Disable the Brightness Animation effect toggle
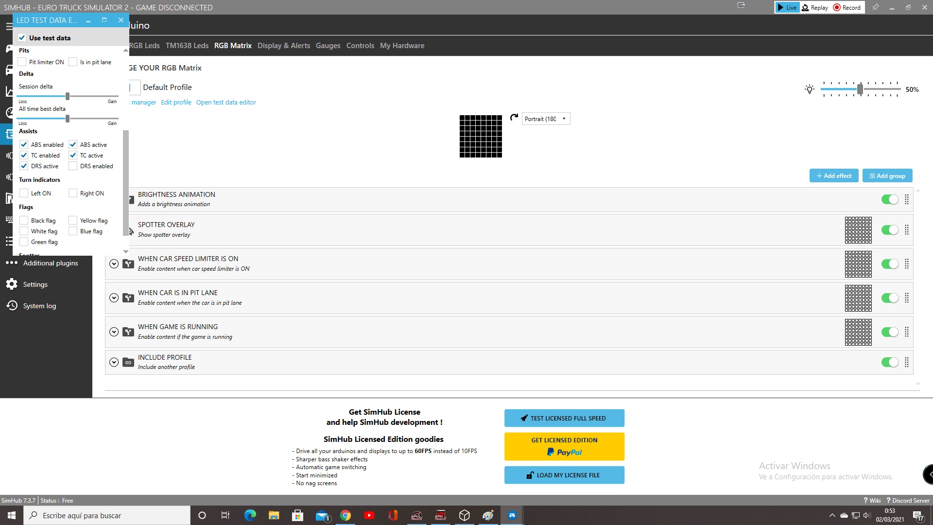Image resolution: width=933 pixels, height=525 pixels. [x=890, y=199]
